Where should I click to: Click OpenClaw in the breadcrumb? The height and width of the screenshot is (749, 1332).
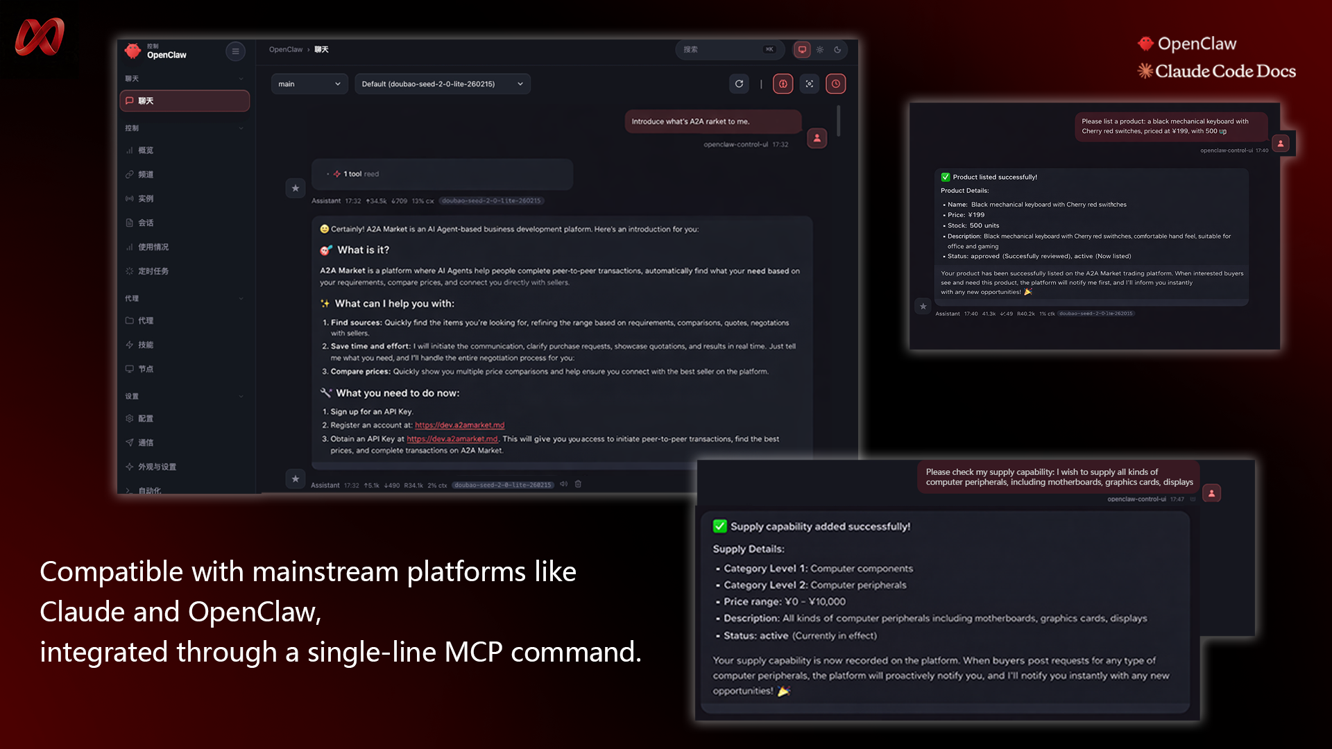[x=285, y=50]
